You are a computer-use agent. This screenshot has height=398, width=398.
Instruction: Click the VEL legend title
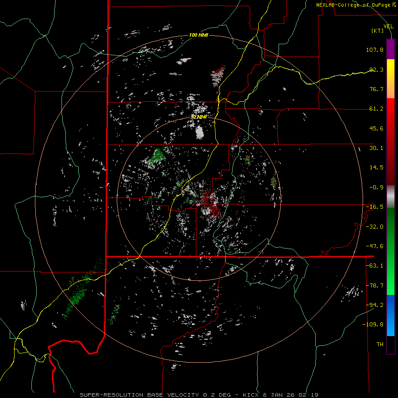[388, 27]
